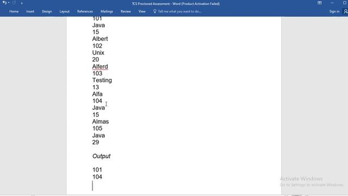Open the View tab
Viewport: 348px width, 196px height.
[x=142, y=11]
